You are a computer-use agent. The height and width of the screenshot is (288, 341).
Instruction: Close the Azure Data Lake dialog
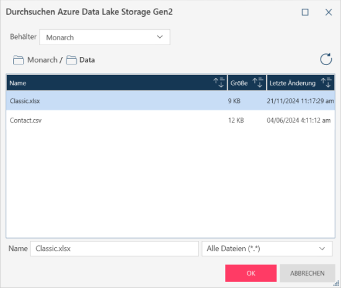pyautogui.click(x=329, y=12)
